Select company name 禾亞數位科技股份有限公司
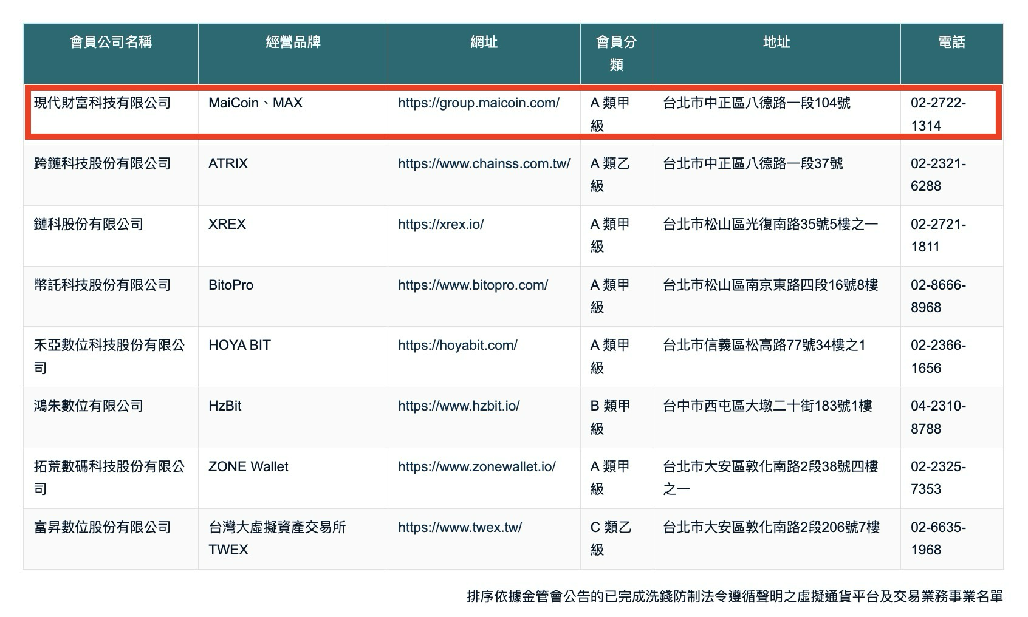 pyautogui.click(x=109, y=356)
